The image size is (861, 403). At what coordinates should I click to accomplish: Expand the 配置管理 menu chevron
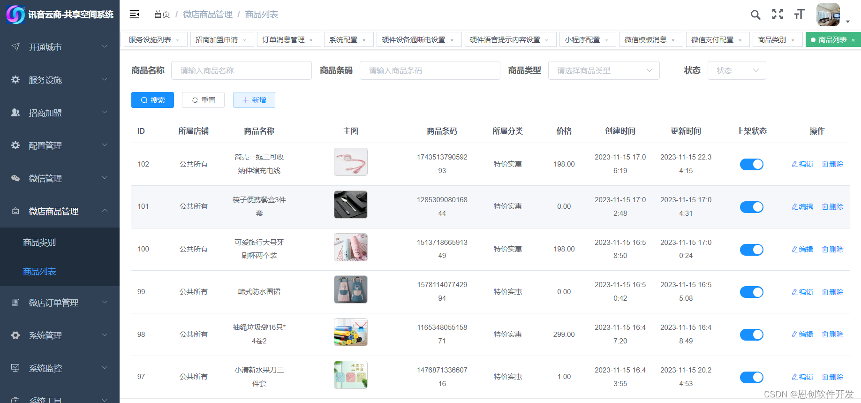105,145
